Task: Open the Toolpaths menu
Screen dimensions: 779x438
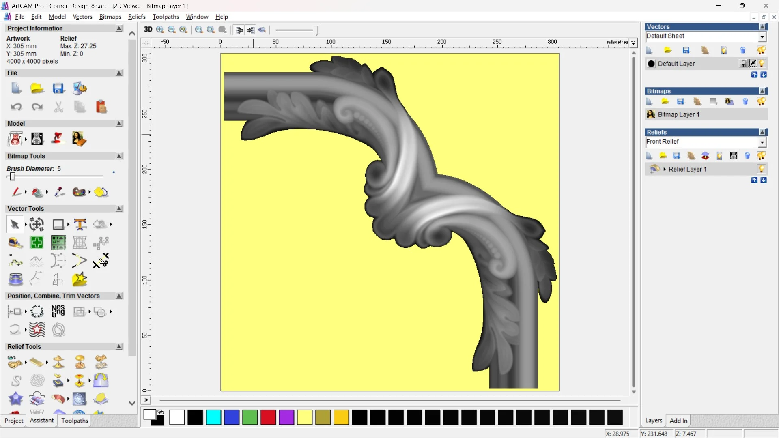Action: coord(166,17)
